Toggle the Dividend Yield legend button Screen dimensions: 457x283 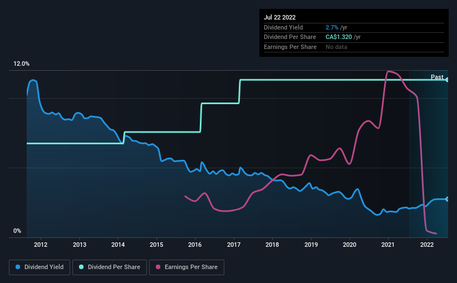[x=40, y=267]
